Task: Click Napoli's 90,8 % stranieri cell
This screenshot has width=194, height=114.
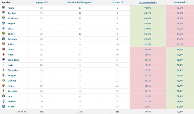Action: pyautogui.click(x=180, y=107)
